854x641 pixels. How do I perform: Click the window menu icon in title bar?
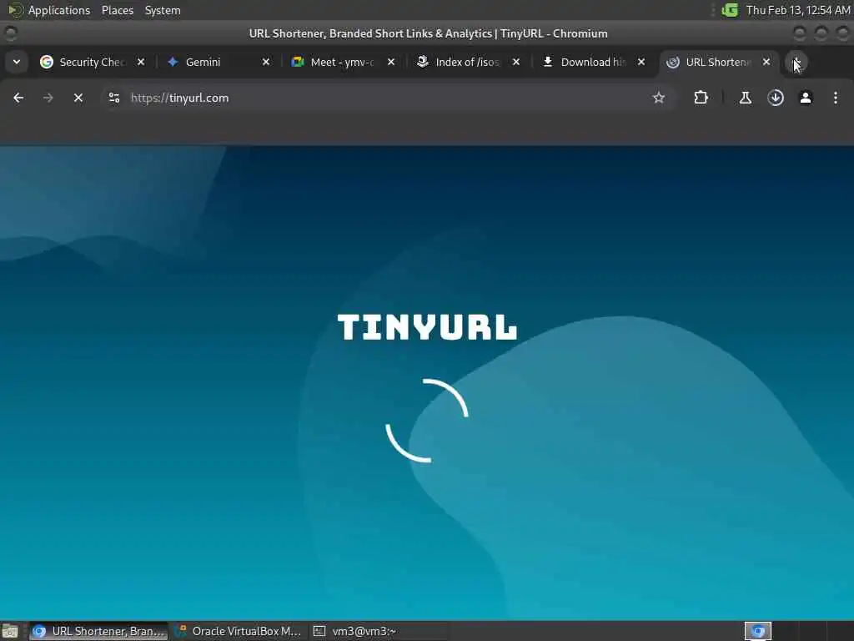pos(10,33)
